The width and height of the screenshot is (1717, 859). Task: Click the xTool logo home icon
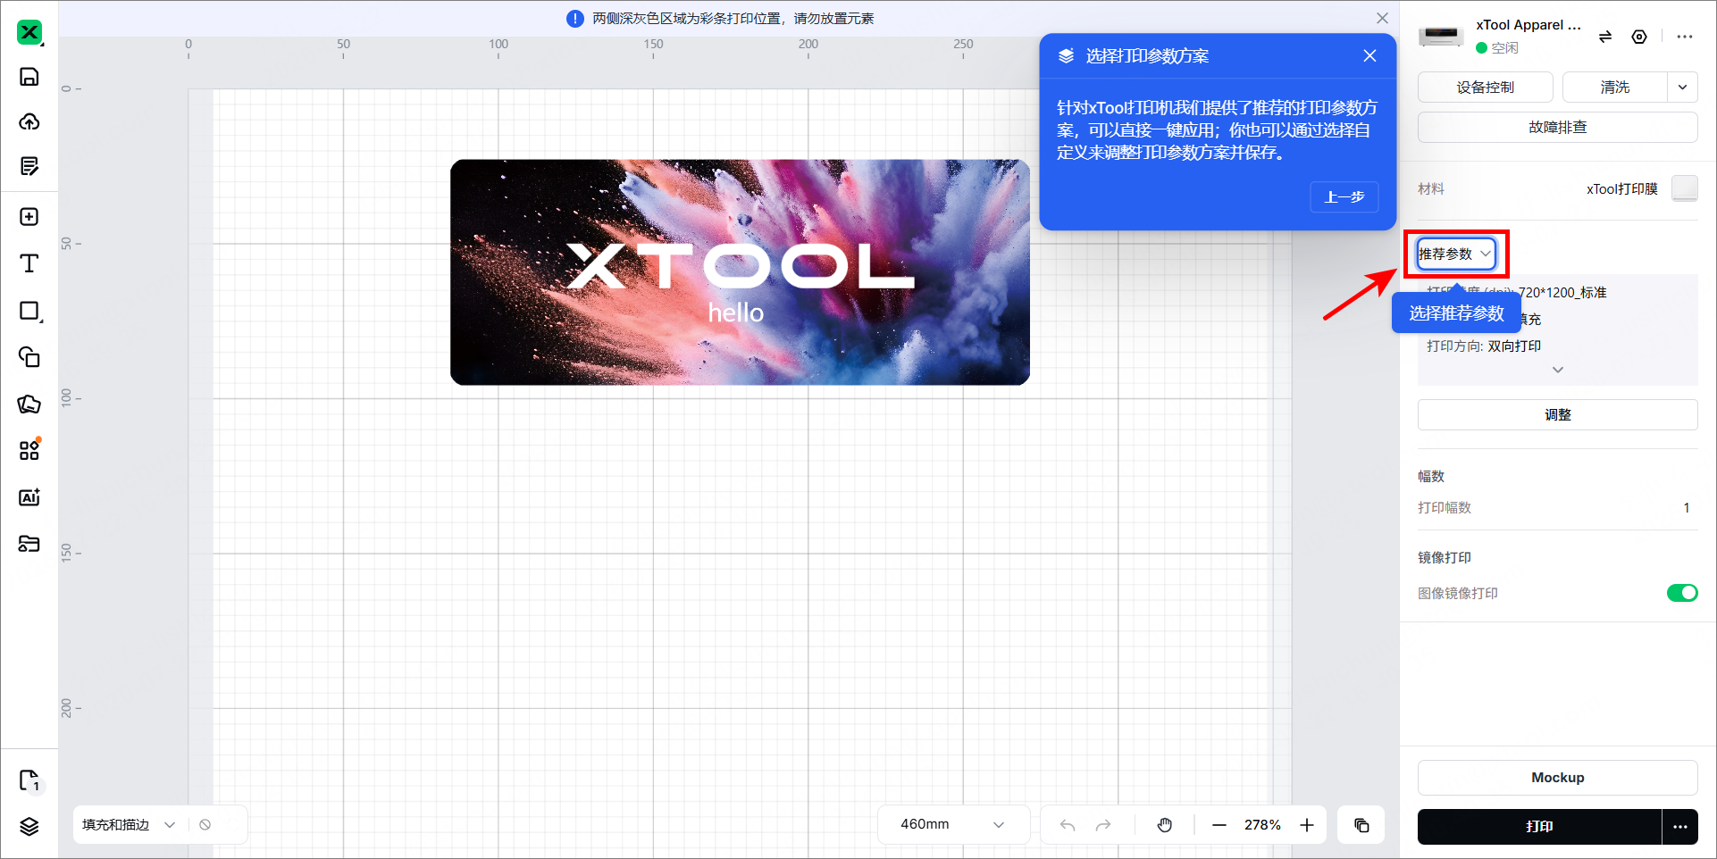click(29, 32)
